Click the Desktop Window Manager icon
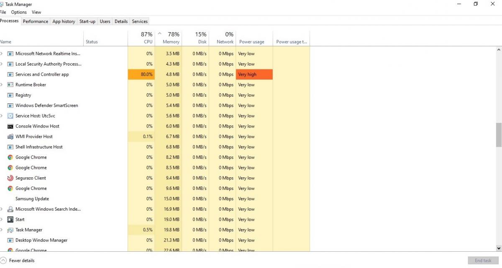Image resolution: width=502 pixels, height=268 pixels. click(x=10, y=240)
